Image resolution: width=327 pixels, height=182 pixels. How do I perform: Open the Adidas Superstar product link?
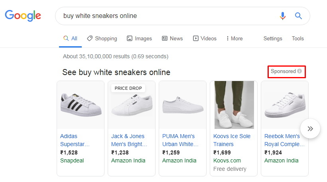75,140
